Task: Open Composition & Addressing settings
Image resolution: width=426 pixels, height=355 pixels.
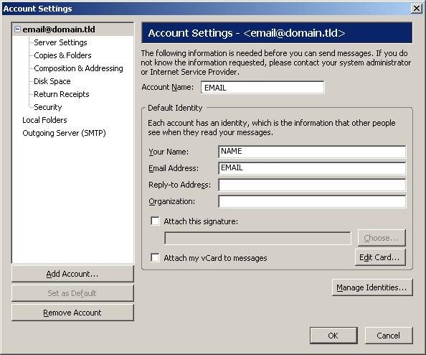Action: pyautogui.click(x=78, y=68)
